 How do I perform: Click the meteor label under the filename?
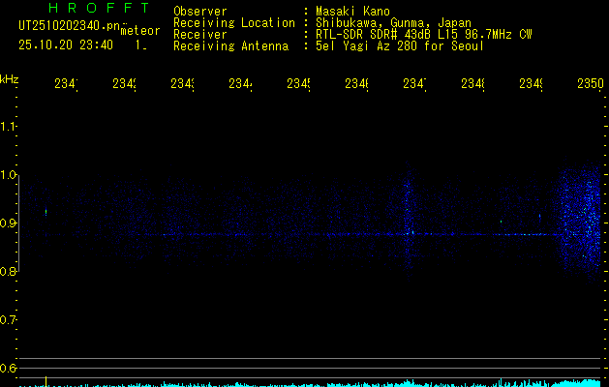139,32
